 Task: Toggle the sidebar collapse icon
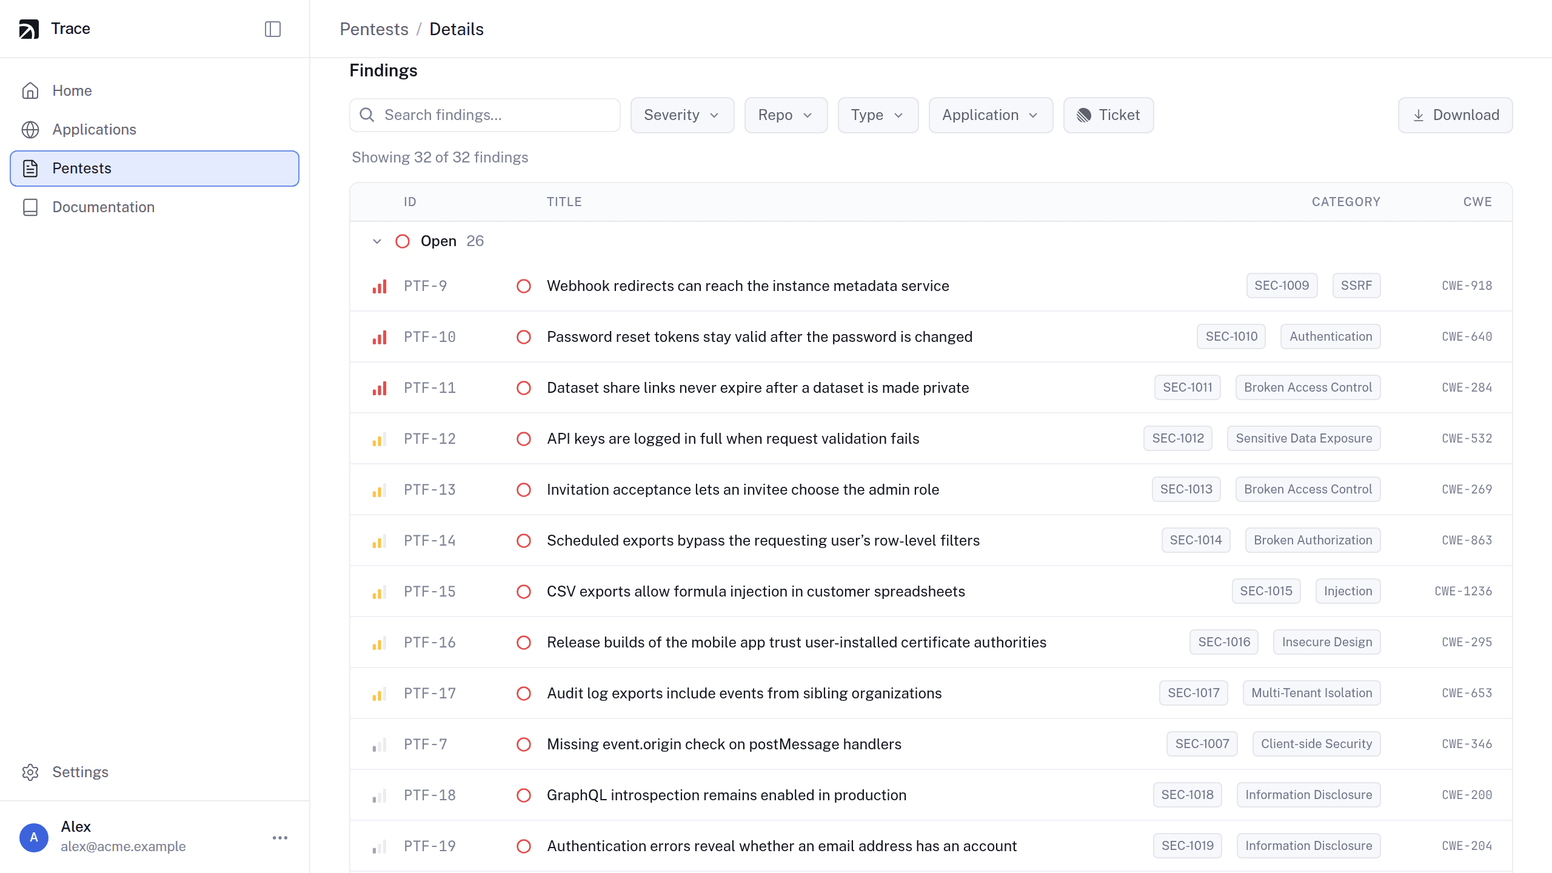tap(273, 28)
